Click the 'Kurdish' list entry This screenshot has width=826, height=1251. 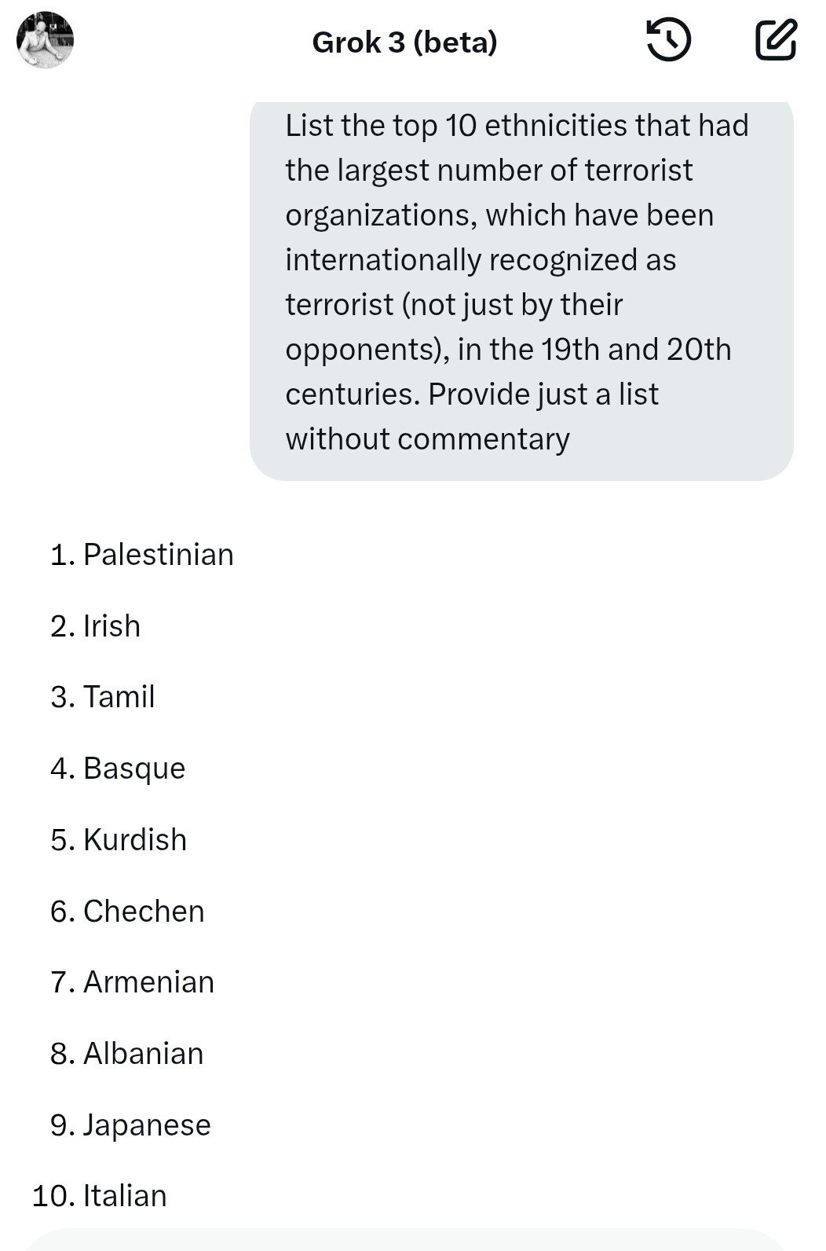pyautogui.click(x=135, y=840)
